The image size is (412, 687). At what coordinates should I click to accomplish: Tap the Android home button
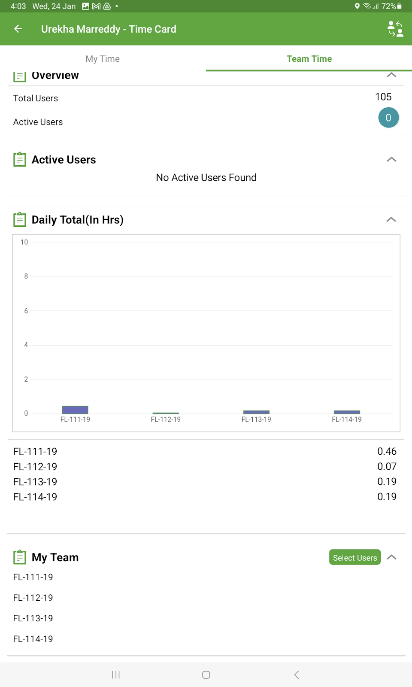(206, 675)
